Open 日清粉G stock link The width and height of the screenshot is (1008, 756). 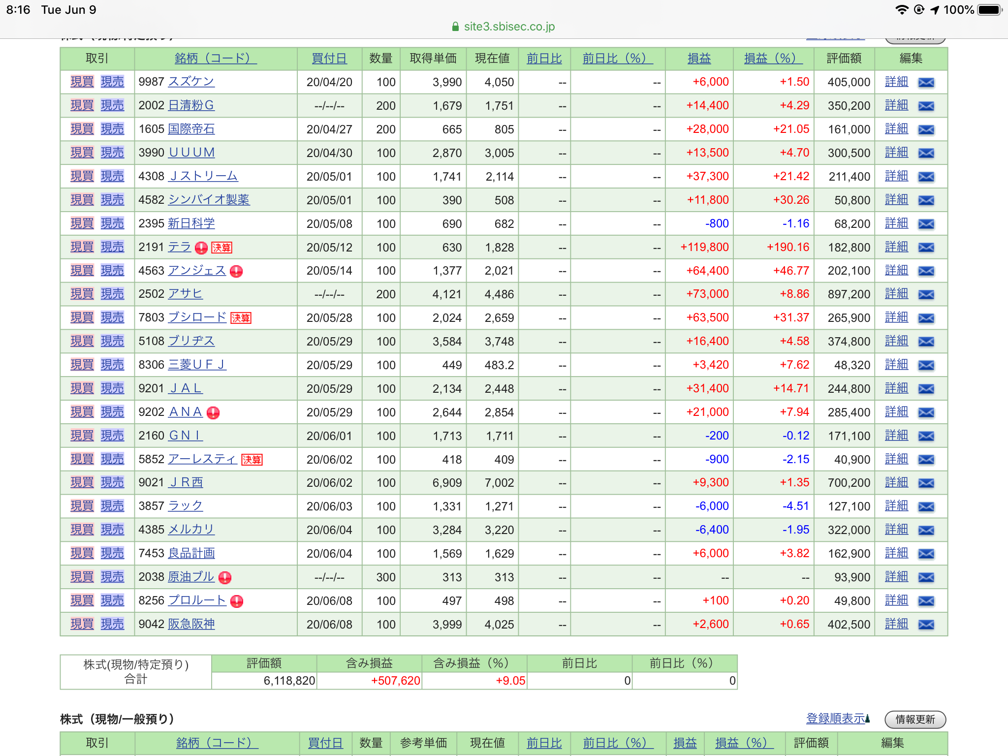click(191, 105)
